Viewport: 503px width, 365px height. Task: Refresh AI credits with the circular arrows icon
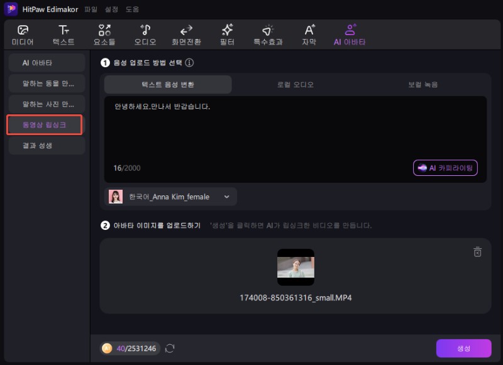tap(170, 348)
